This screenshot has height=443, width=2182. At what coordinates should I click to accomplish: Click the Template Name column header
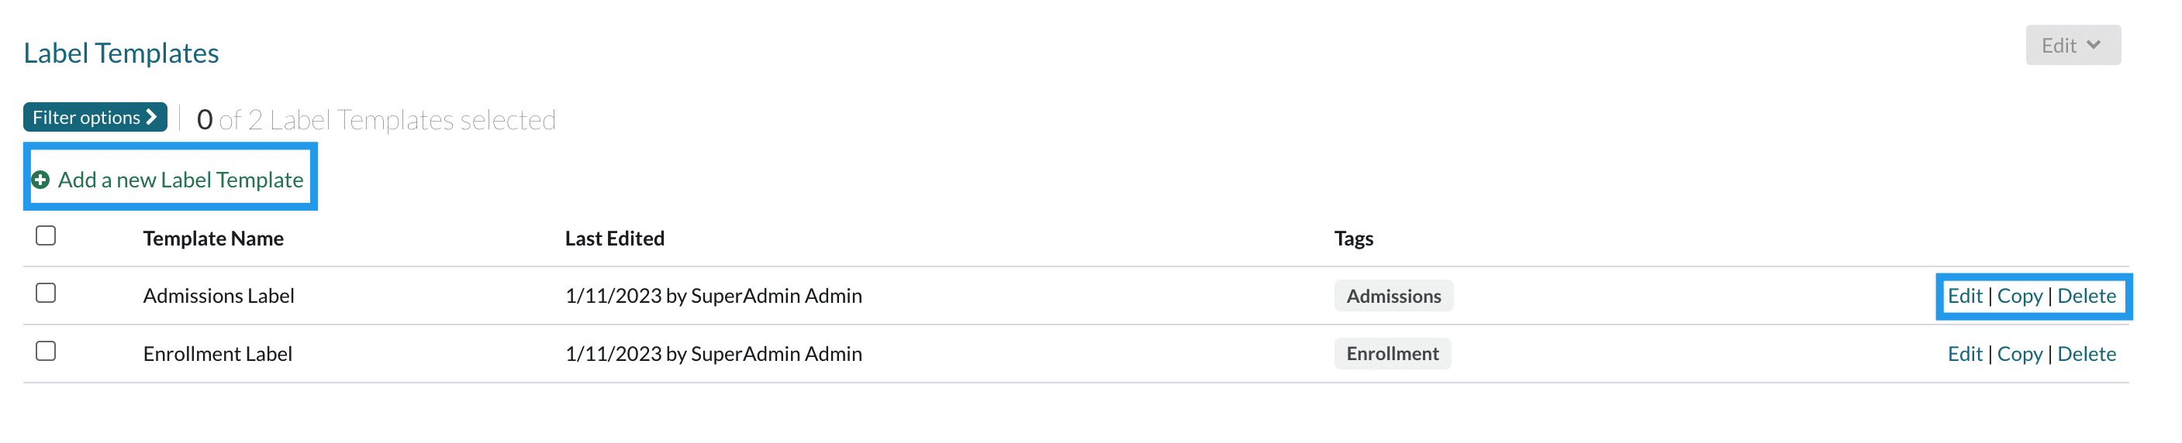coord(212,239)
